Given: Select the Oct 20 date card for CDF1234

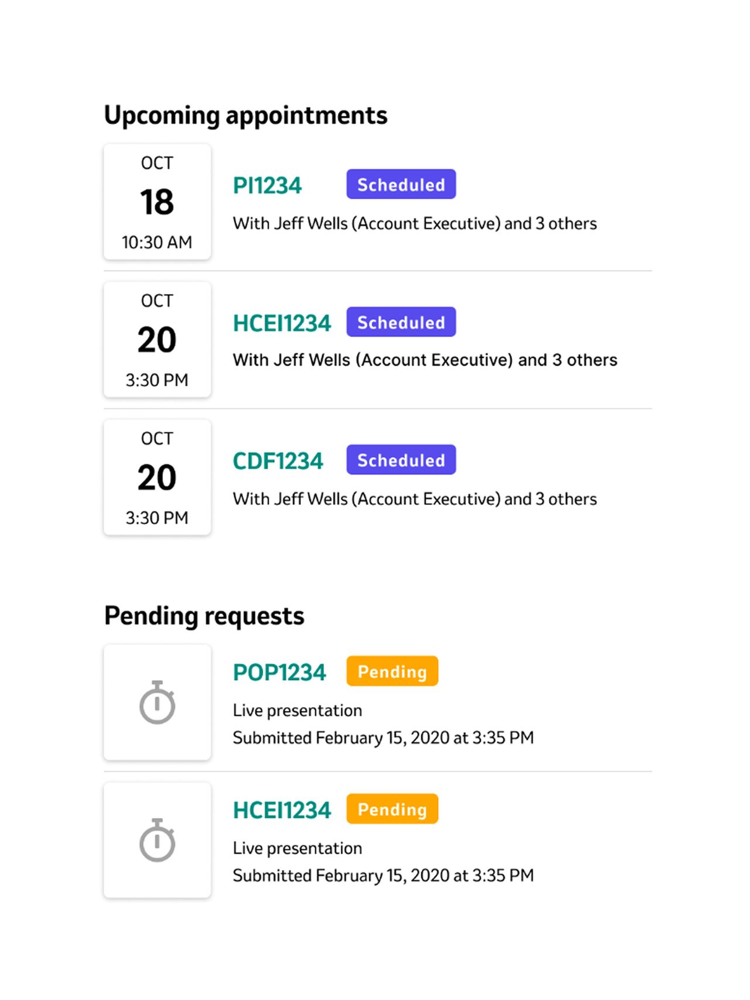Looking at the screenshot, I should (157, 477).
